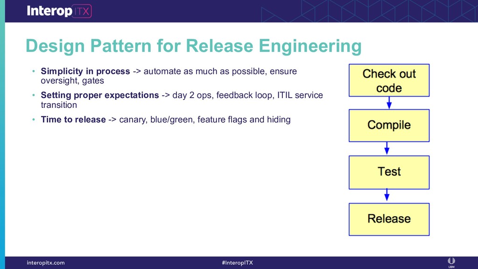
Task: Click the 'Simplicity in process' bold text
Action: (85, 71)
